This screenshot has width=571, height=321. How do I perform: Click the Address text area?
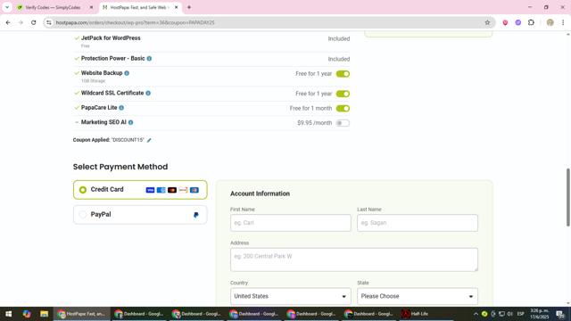pos(354,259)
